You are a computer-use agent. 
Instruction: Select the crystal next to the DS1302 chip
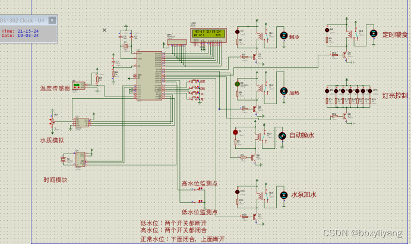coord(63,159)
